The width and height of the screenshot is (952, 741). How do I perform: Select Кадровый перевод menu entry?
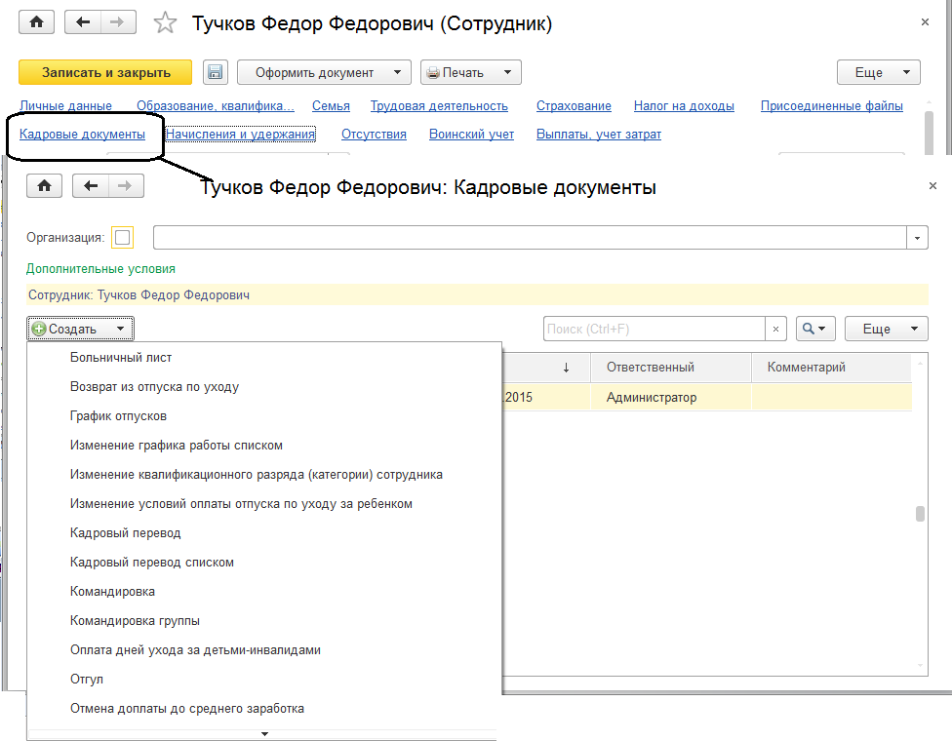(x=125, y=533)
